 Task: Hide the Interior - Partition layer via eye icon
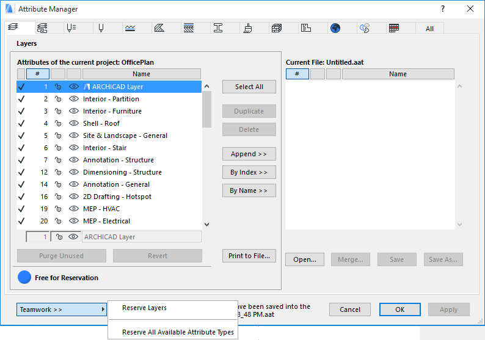pyautogui.click(x=74, y=99)
